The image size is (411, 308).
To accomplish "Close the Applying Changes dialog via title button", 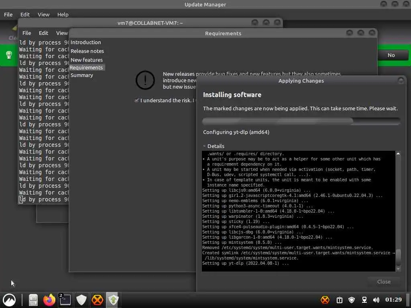I will click(x=401, y=80).
